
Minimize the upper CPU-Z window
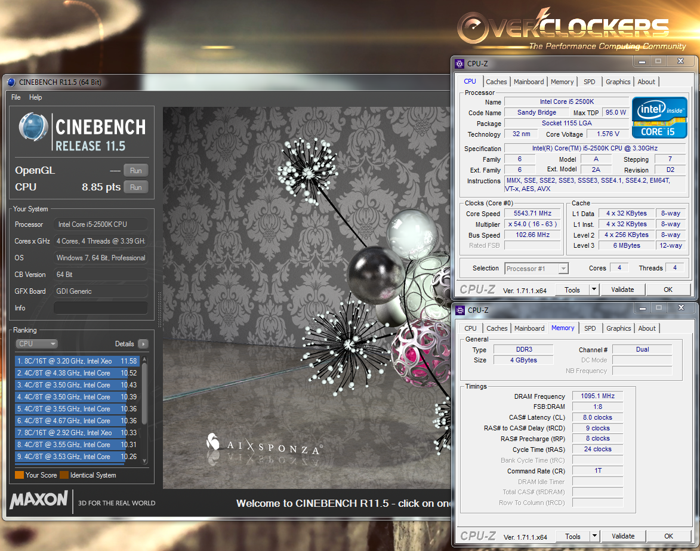tap(642, 61)
